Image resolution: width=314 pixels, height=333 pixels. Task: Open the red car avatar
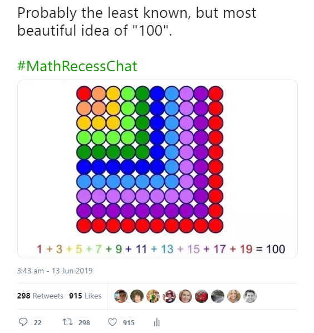202,296
